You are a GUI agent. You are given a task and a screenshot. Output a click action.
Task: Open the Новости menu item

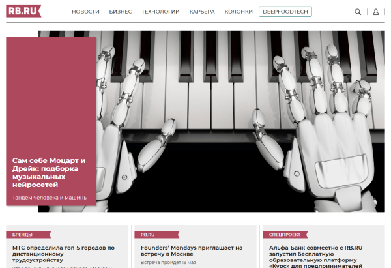(x=85, y=12)
